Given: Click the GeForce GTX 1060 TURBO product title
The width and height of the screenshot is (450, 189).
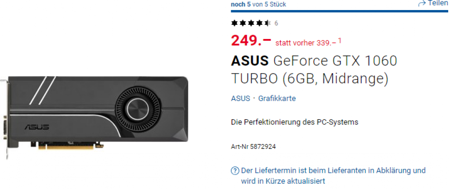Looking at the screenshot, I should pos(314,69).
